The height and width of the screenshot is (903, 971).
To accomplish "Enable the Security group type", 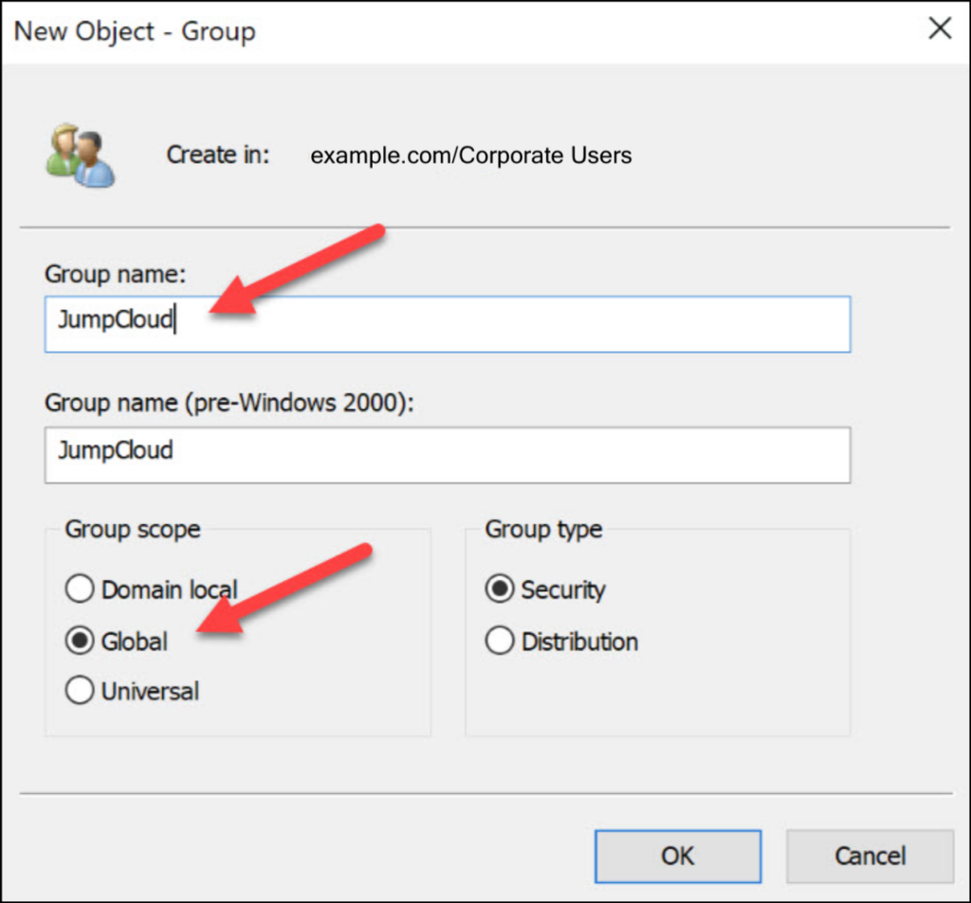I will pyautogui.click(x=500, y=588).
